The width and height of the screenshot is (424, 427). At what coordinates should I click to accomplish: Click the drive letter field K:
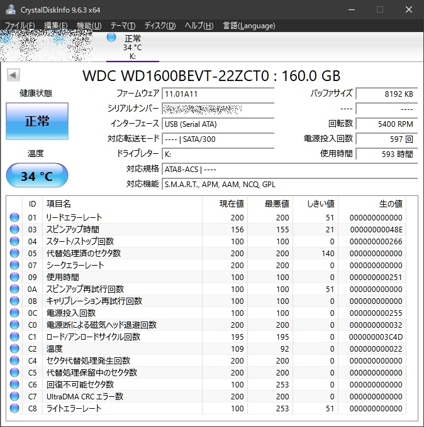point(218,154)
